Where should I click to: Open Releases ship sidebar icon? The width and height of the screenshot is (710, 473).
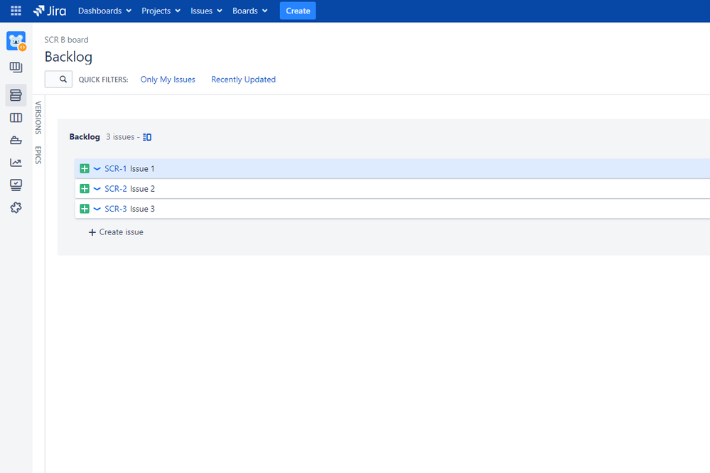point(16,141)
